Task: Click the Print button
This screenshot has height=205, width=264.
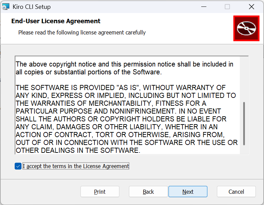Action: [100, 192]
